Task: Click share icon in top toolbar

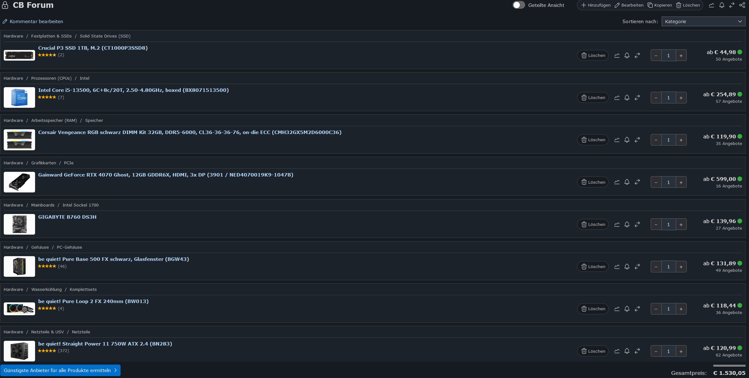Action: pos(742,5)
